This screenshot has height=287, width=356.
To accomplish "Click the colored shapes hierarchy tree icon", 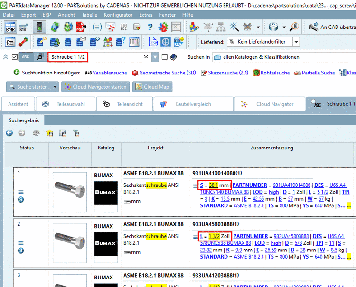I will (x=108, y=42).
